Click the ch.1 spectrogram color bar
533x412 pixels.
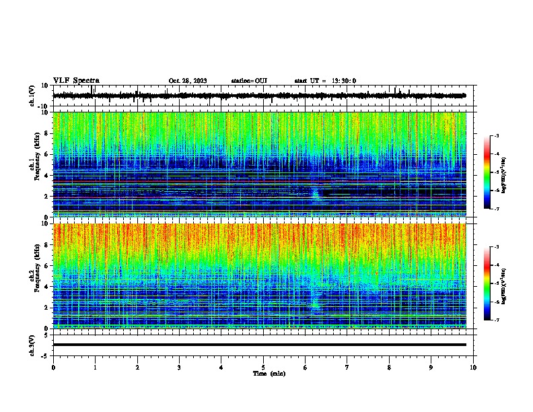(487, 172)
